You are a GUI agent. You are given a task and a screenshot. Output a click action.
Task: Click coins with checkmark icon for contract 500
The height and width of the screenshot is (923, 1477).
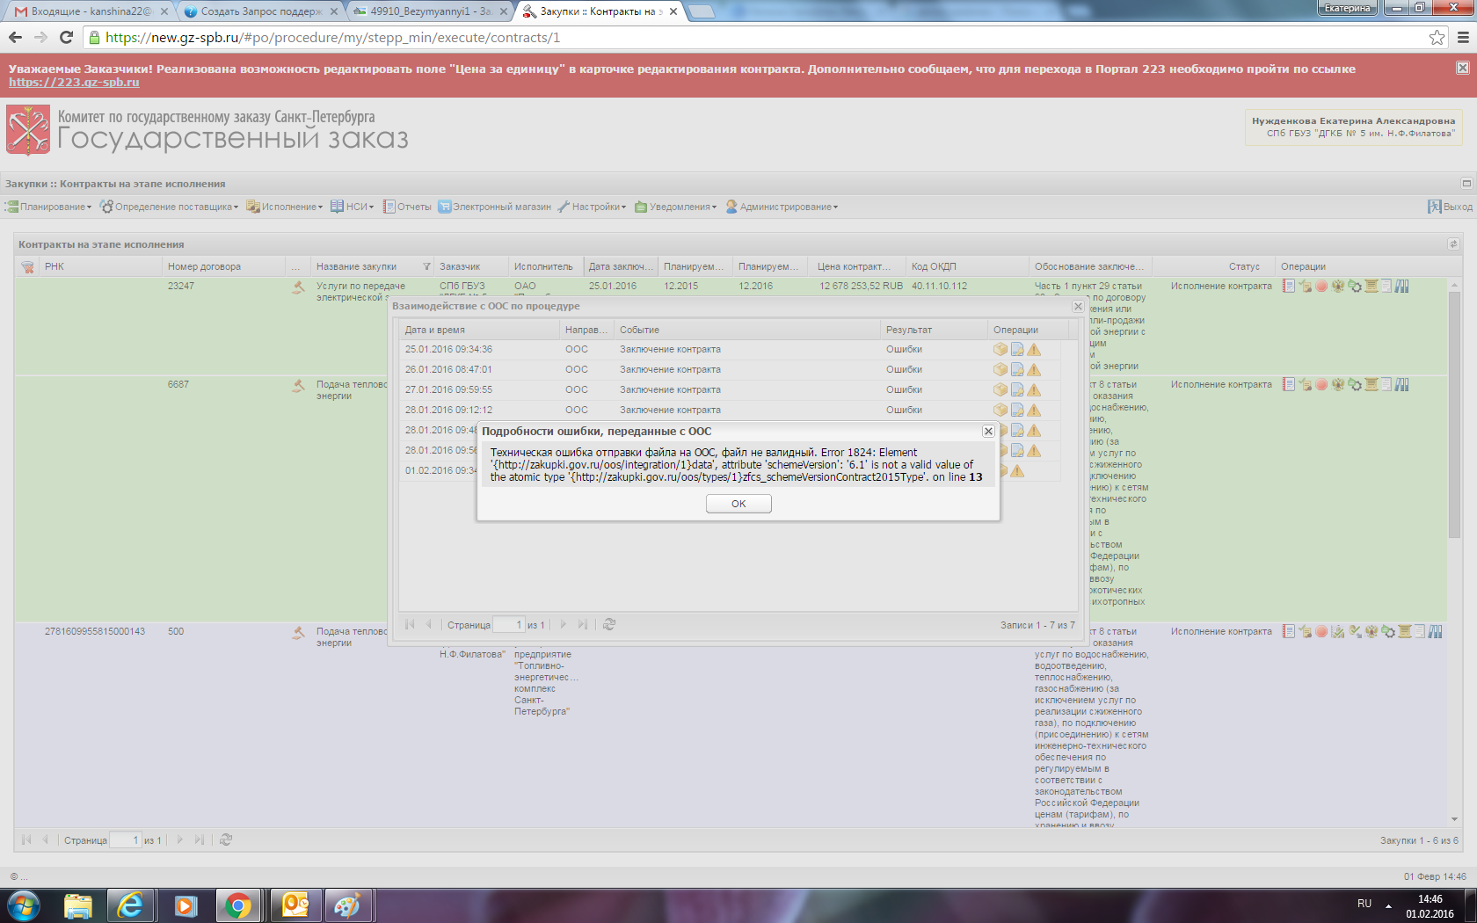point(1338,631)
